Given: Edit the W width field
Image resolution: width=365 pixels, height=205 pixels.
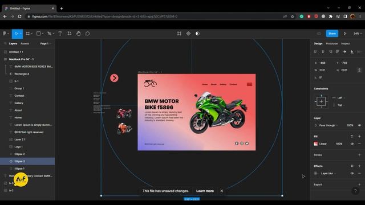Looking at the screenshot, I should coord(323,70).
